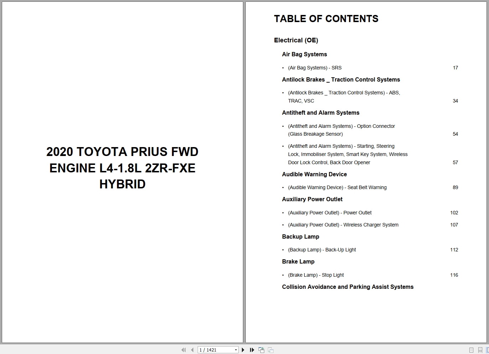
Task: Open the Air Bag Systems SRS entry
Action: (315, 68)
